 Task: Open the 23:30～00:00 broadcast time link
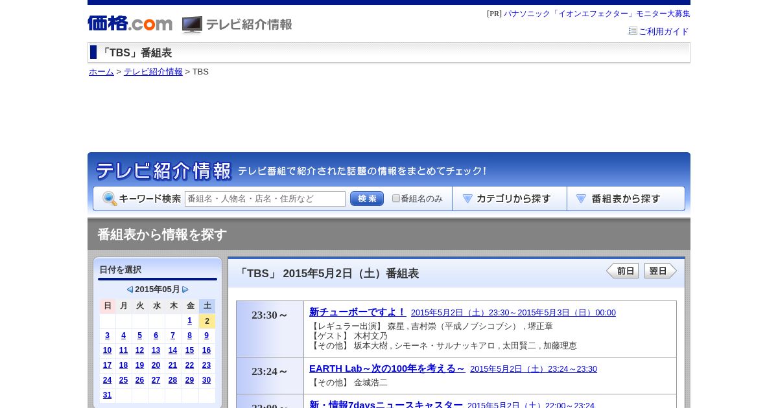(513, 313)
